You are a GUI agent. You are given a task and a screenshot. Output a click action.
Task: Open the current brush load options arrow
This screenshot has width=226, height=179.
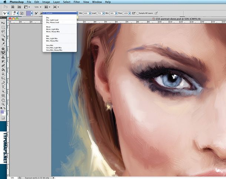(x=32, y=13)
